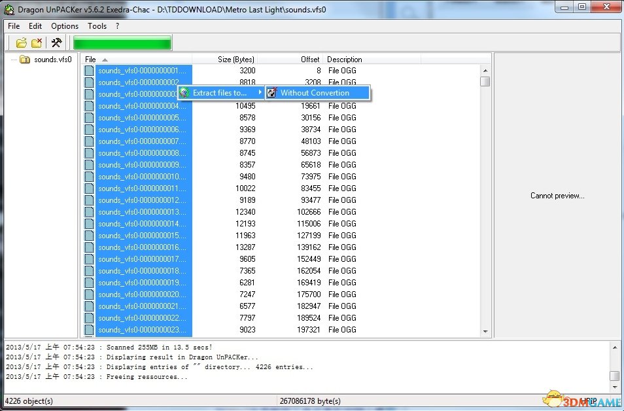Screen dimensions: 624x411
Task: Click the 4226 object(s) status bar entry
Action: (29, 401)
